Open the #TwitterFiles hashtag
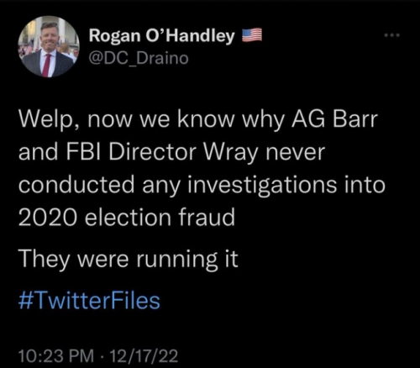420x368 pixels. [x=89, y=301]
